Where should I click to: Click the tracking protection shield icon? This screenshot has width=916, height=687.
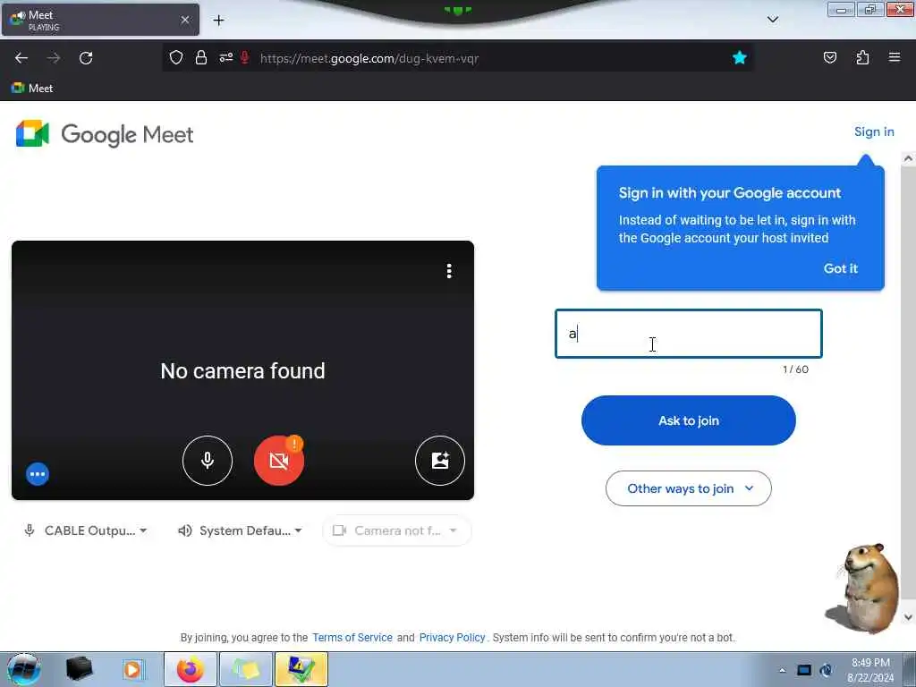click(x=176, y=58)
